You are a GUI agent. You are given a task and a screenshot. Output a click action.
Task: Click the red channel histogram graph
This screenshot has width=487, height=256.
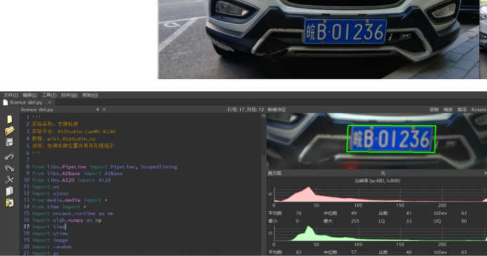380,195
